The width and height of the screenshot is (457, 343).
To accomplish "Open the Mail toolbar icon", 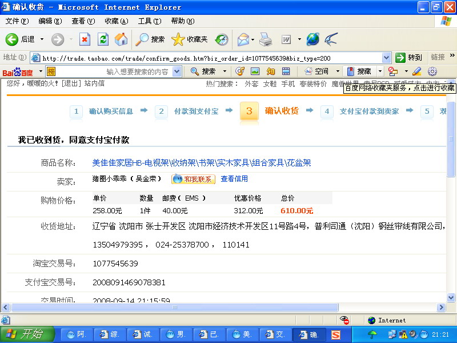I will [243, 39].
